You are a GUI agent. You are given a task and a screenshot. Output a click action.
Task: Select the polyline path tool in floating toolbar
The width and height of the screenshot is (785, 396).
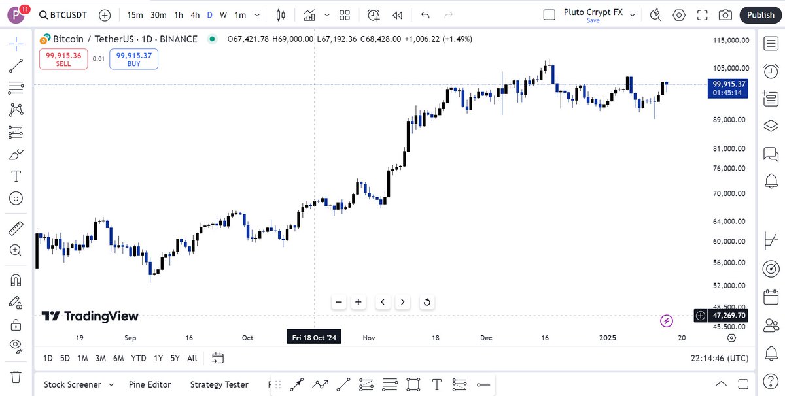click(321, 384)
